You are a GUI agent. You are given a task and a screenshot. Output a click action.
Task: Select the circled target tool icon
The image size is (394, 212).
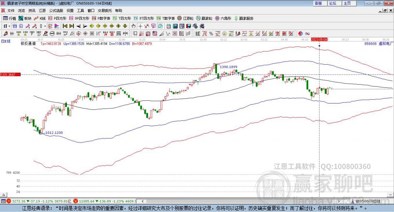click(x=78, y=33)
